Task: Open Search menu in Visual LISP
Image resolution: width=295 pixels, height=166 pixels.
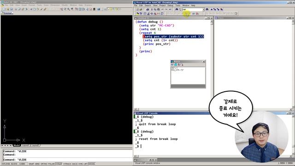Action: tap(147, 6)
